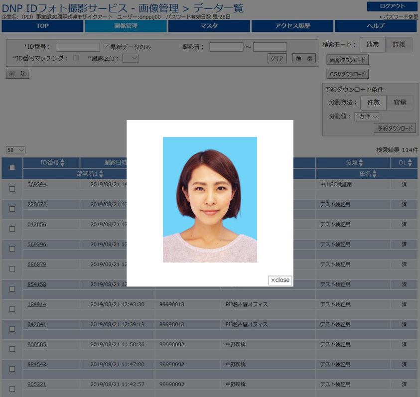Click the CSVダウンロード button
This screenshot has height=397, width=420.
click(x=348, y=74)
